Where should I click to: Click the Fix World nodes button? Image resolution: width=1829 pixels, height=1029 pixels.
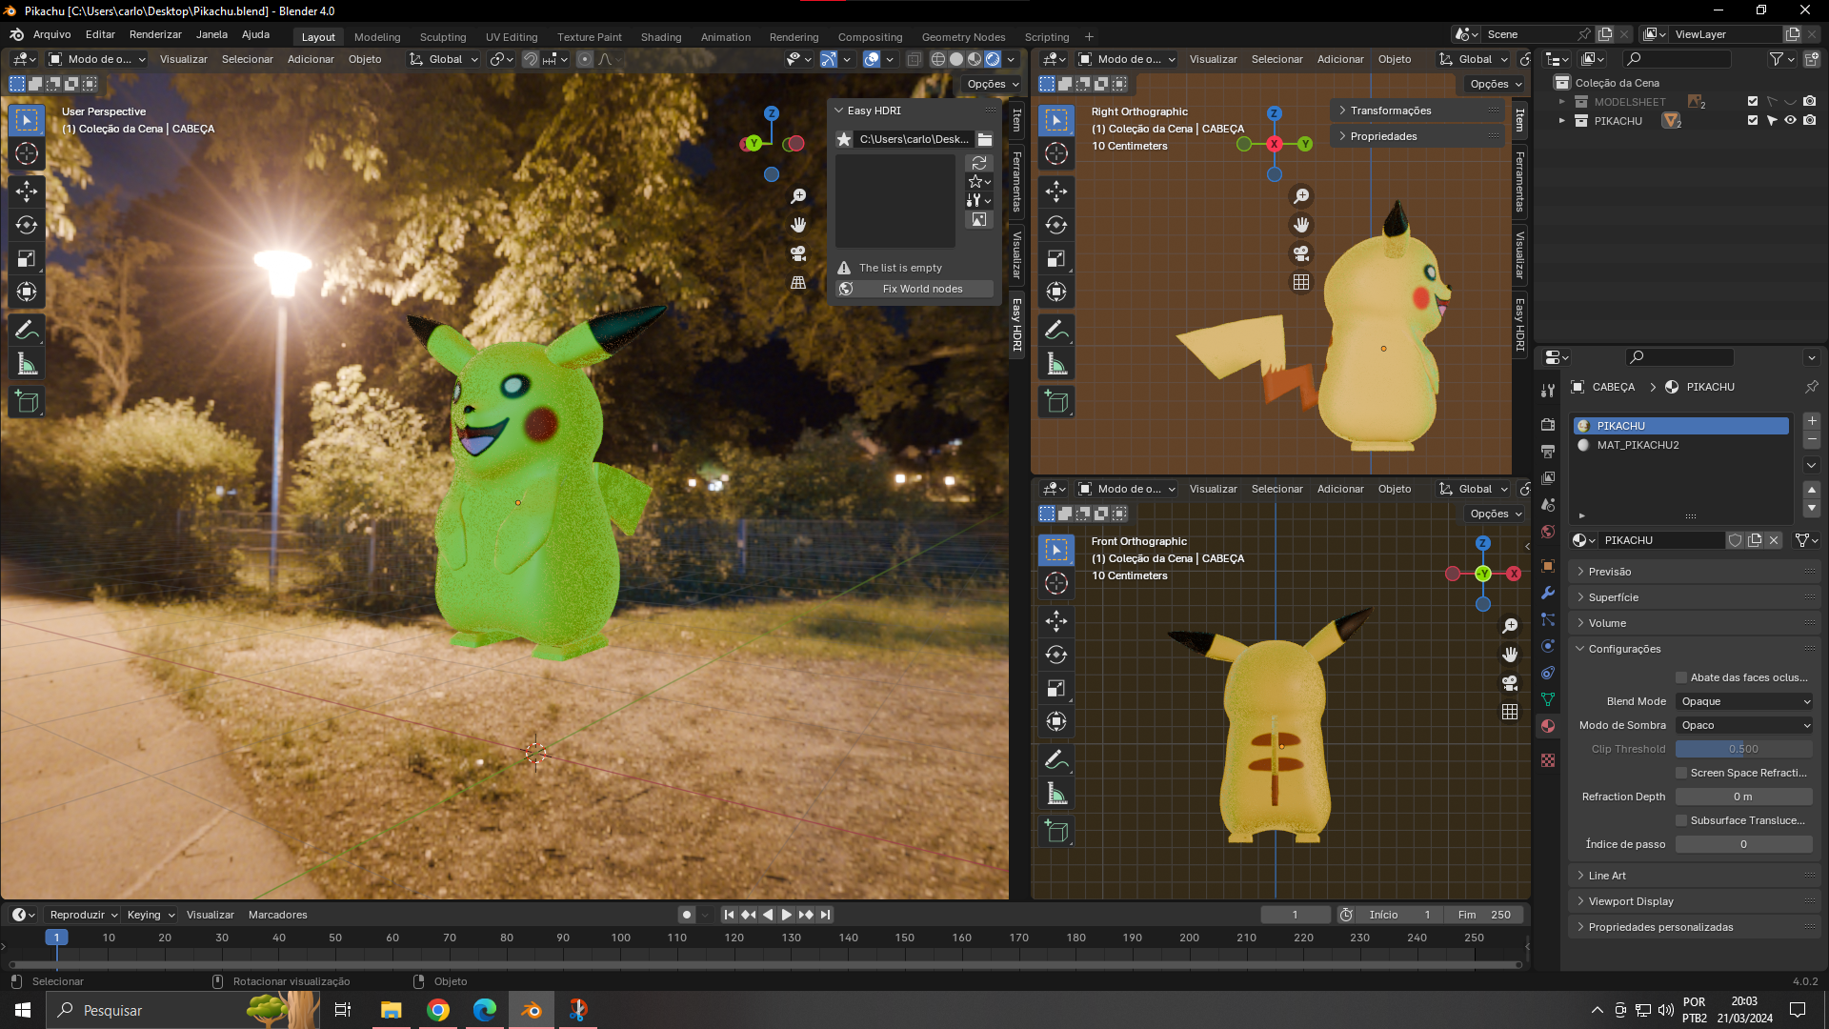[x=914, y=289]
